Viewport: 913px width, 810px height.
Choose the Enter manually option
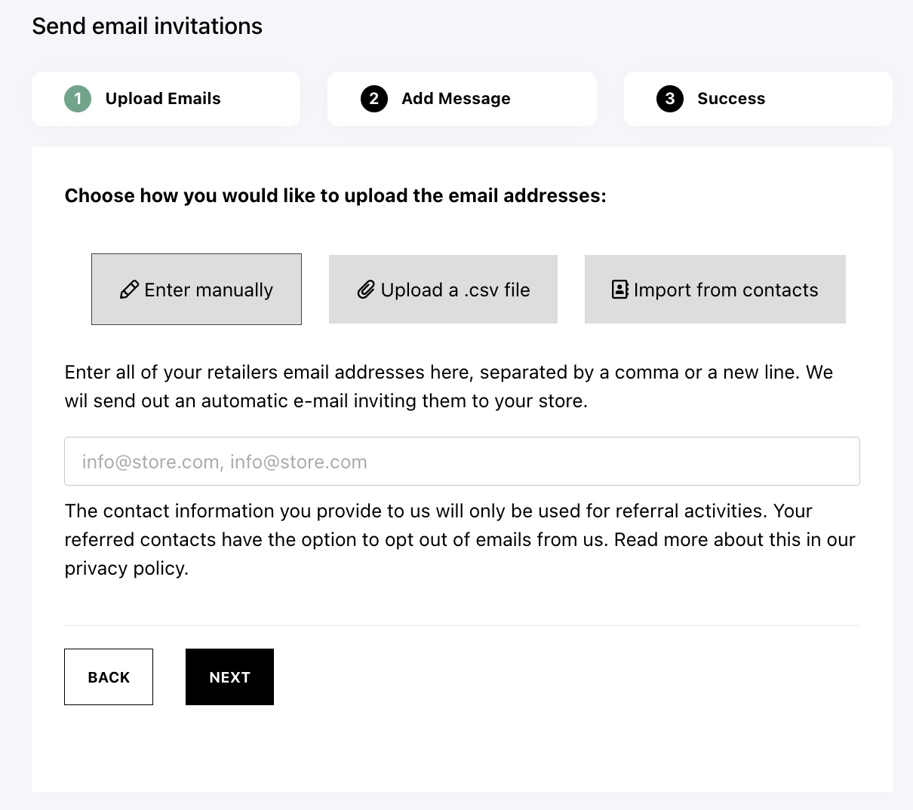(x=196, y=290)
